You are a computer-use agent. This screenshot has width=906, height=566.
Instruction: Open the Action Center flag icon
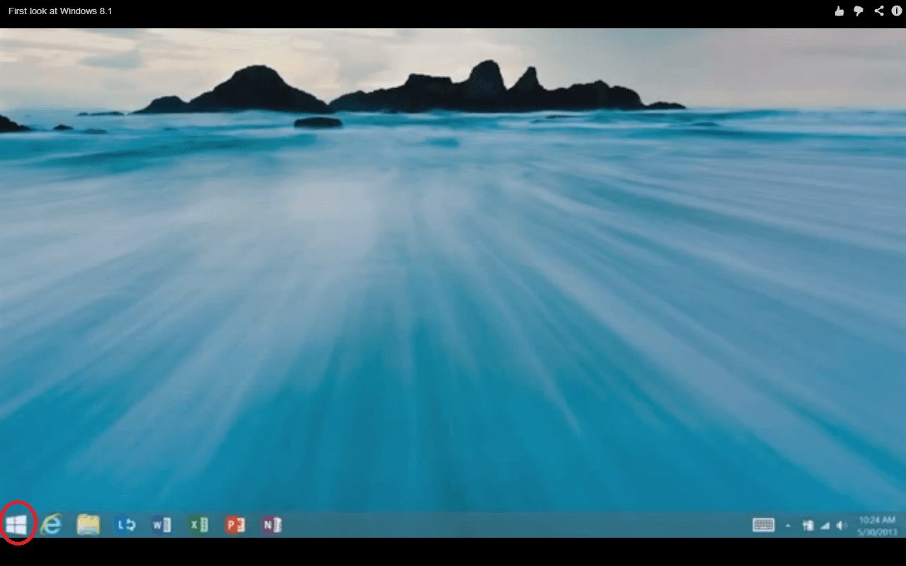808,525
